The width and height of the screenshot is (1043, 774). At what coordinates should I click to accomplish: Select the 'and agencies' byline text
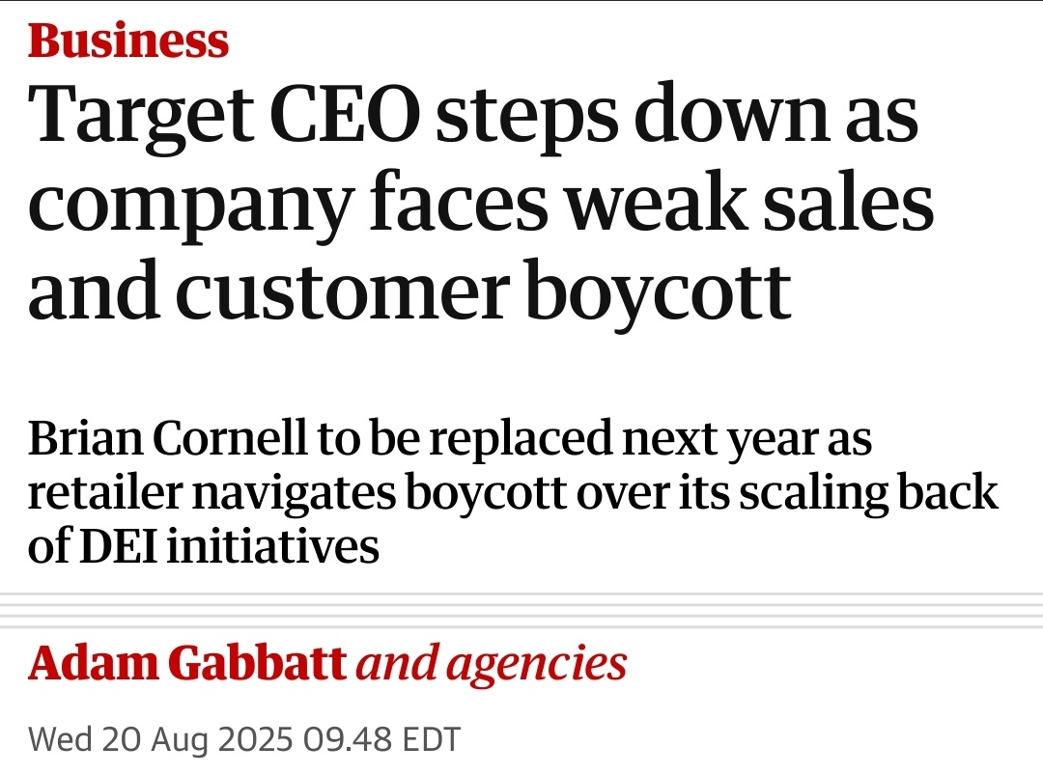(x=492, y=664)
